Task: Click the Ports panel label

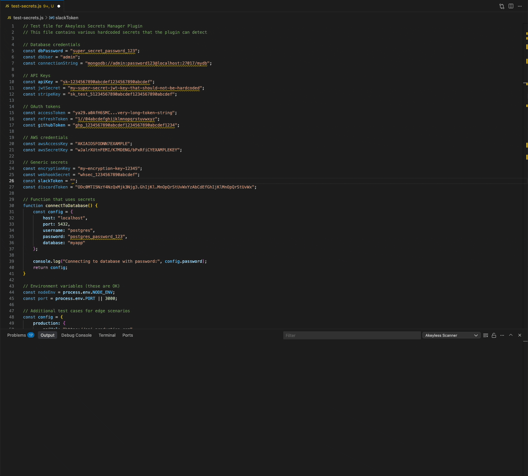Action: pos(127,335)
